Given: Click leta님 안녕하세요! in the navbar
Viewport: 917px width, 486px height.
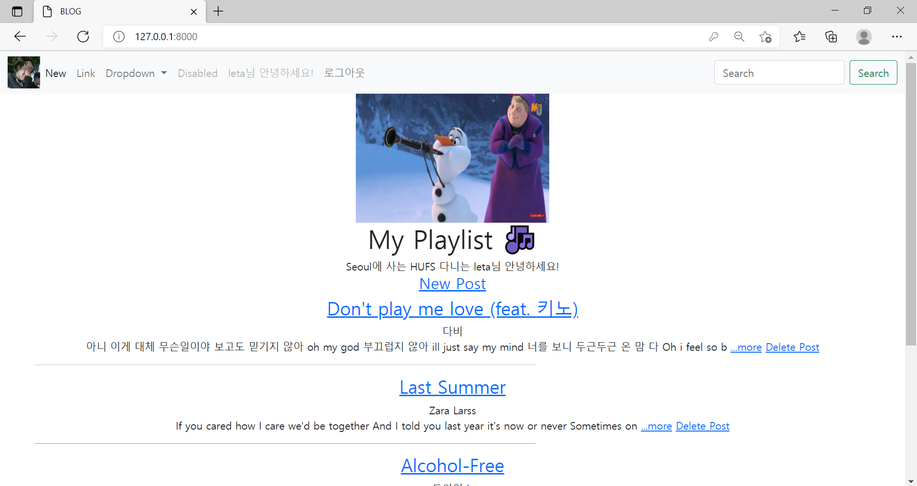Looking at the screenshot, I should (x=271, y=73).
